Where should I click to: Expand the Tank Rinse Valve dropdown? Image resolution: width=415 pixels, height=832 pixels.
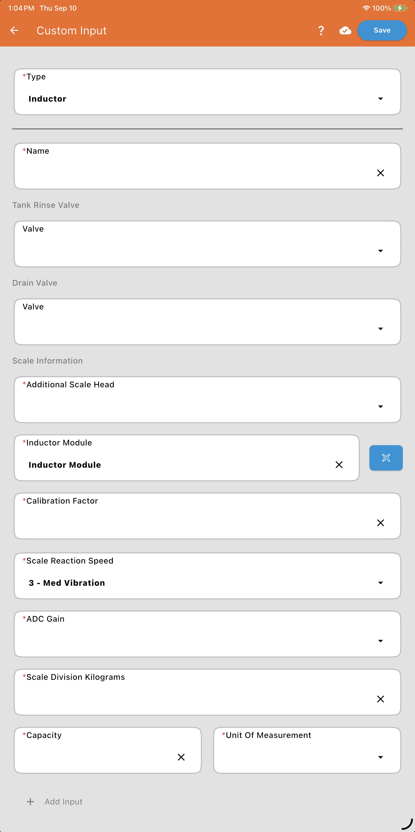(207, 244)
